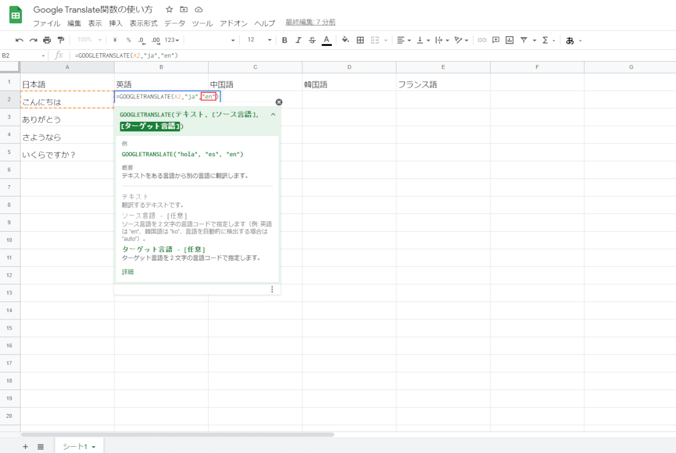Click the horizontal scrollbar

[x=178, y=434]
